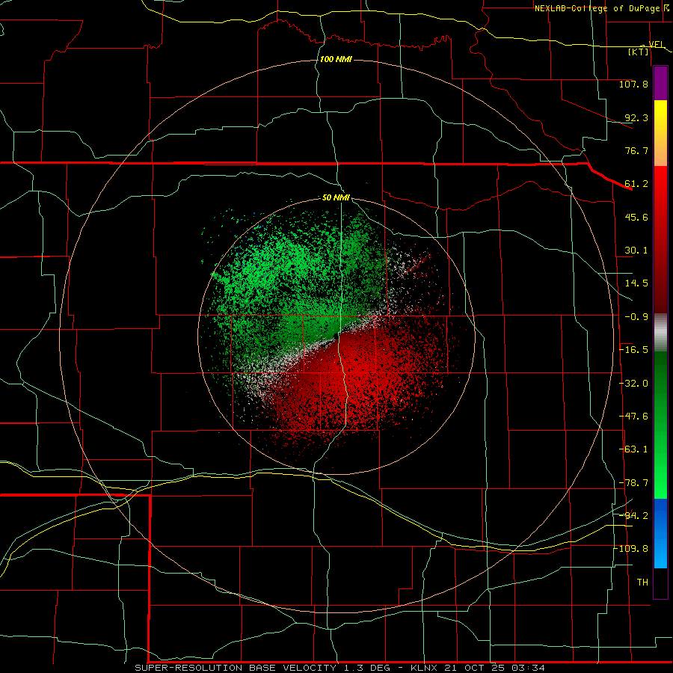Click the 61.2 velocity scale value

pyautogui.click(x=636, y=184)
